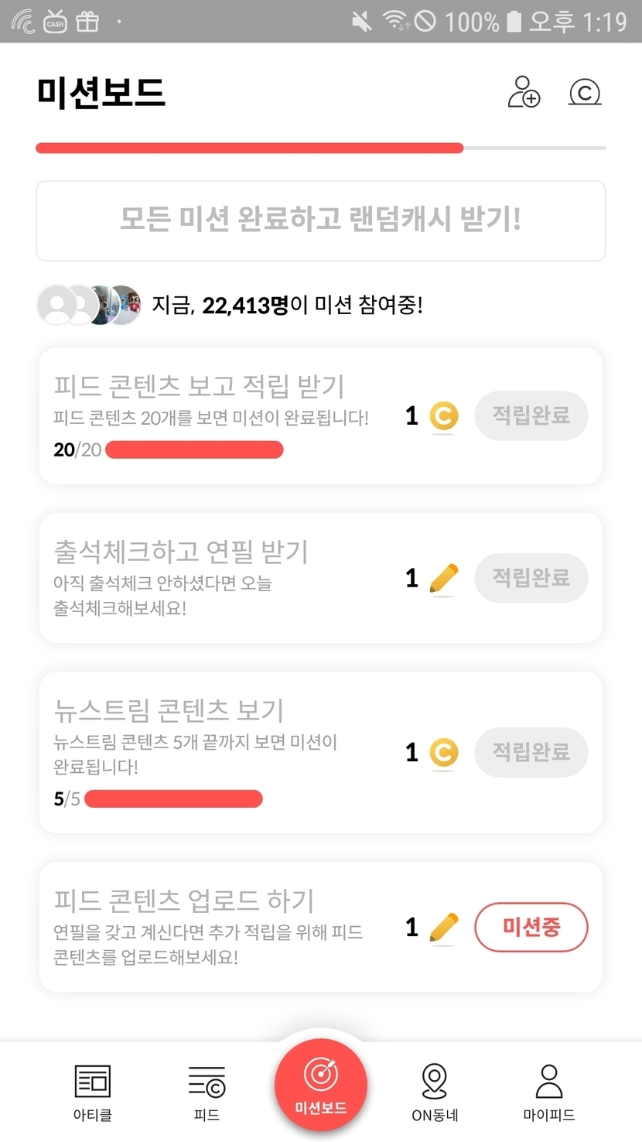Image resolution: width=642 pixels, height=1142 pixels.
Task: Tap the gift icon in status bar
Action: click(x=87, y=21)
